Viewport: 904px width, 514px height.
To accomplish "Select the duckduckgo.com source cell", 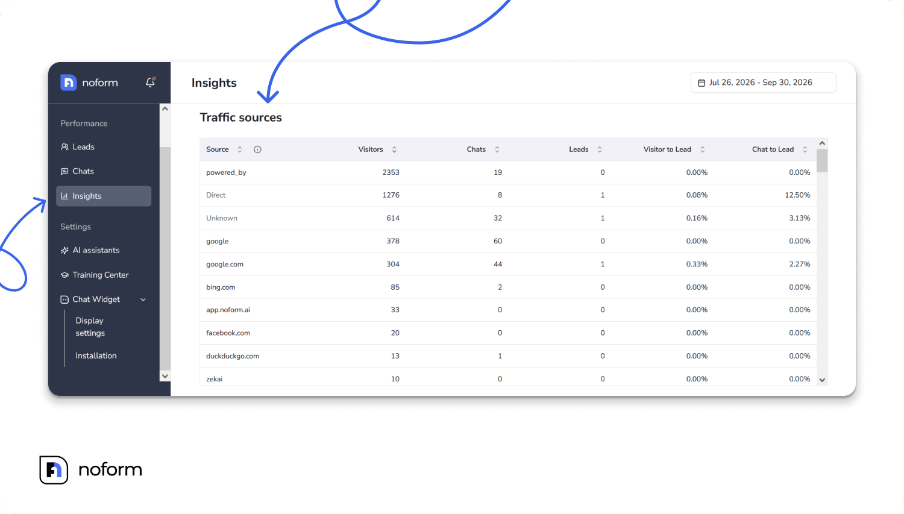I will pos(233,356).
